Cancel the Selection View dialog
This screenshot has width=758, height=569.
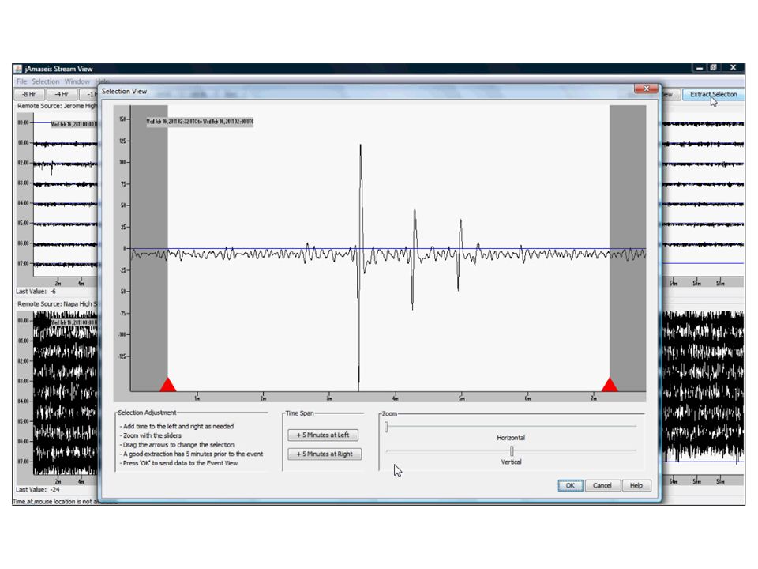coord(602,485)
